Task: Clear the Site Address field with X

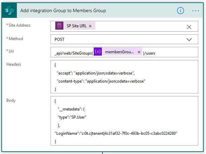Action: click(189, 27)
